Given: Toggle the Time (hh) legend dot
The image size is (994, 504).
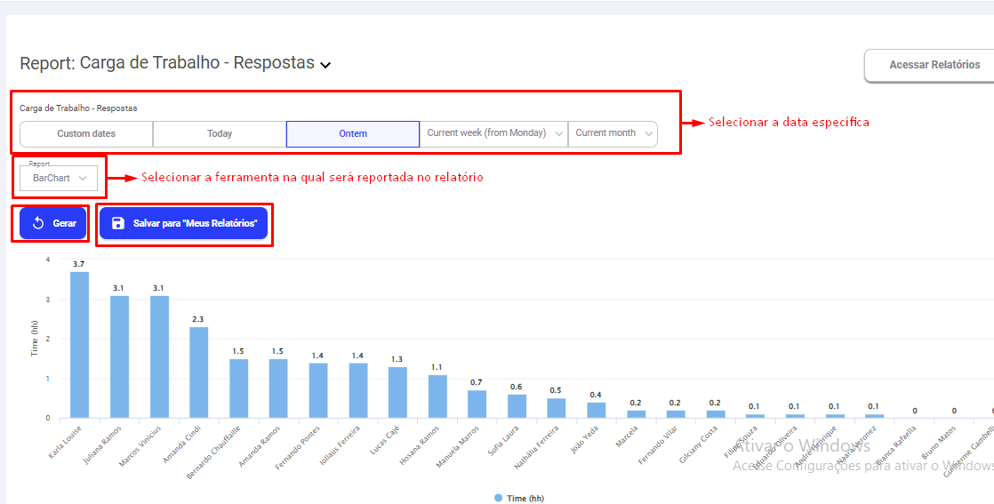Looking at the screenshot, I should coord(498,498).
